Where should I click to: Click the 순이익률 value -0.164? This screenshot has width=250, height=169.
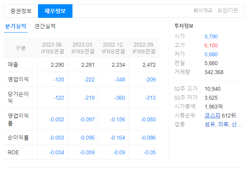(118, 138)
